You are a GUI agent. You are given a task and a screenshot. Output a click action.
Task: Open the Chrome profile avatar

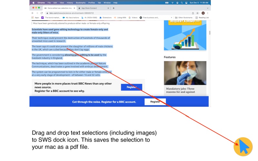pyautogui.click(x=203, y=13)
